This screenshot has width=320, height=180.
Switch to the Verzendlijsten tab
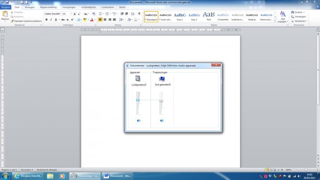(x=88, y=7)
